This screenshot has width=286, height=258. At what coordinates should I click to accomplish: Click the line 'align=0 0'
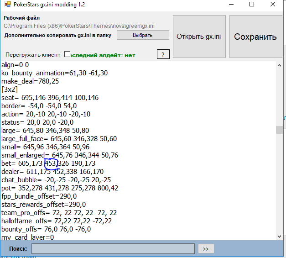[x=15, y=65]
